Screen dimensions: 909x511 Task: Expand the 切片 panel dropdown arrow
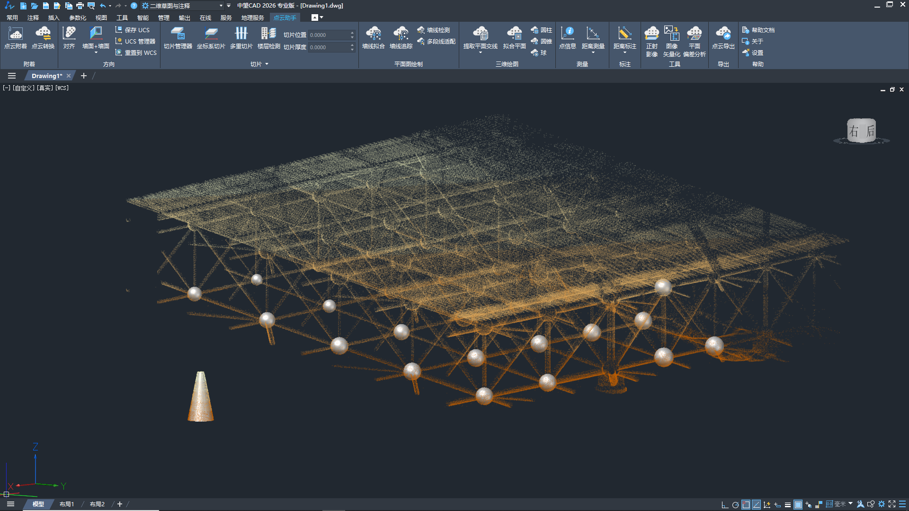(x=267, y=64)
